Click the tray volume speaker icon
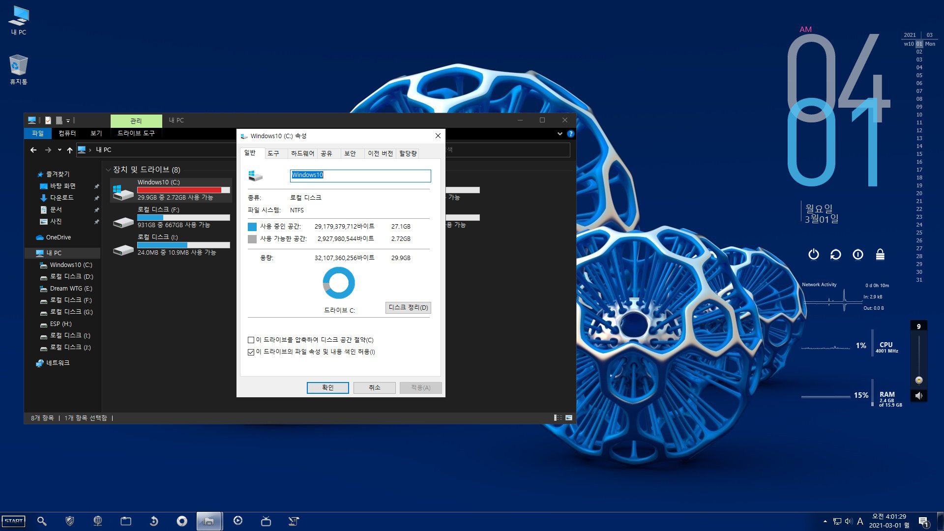 pyautogui.click(x=849, y=521)
